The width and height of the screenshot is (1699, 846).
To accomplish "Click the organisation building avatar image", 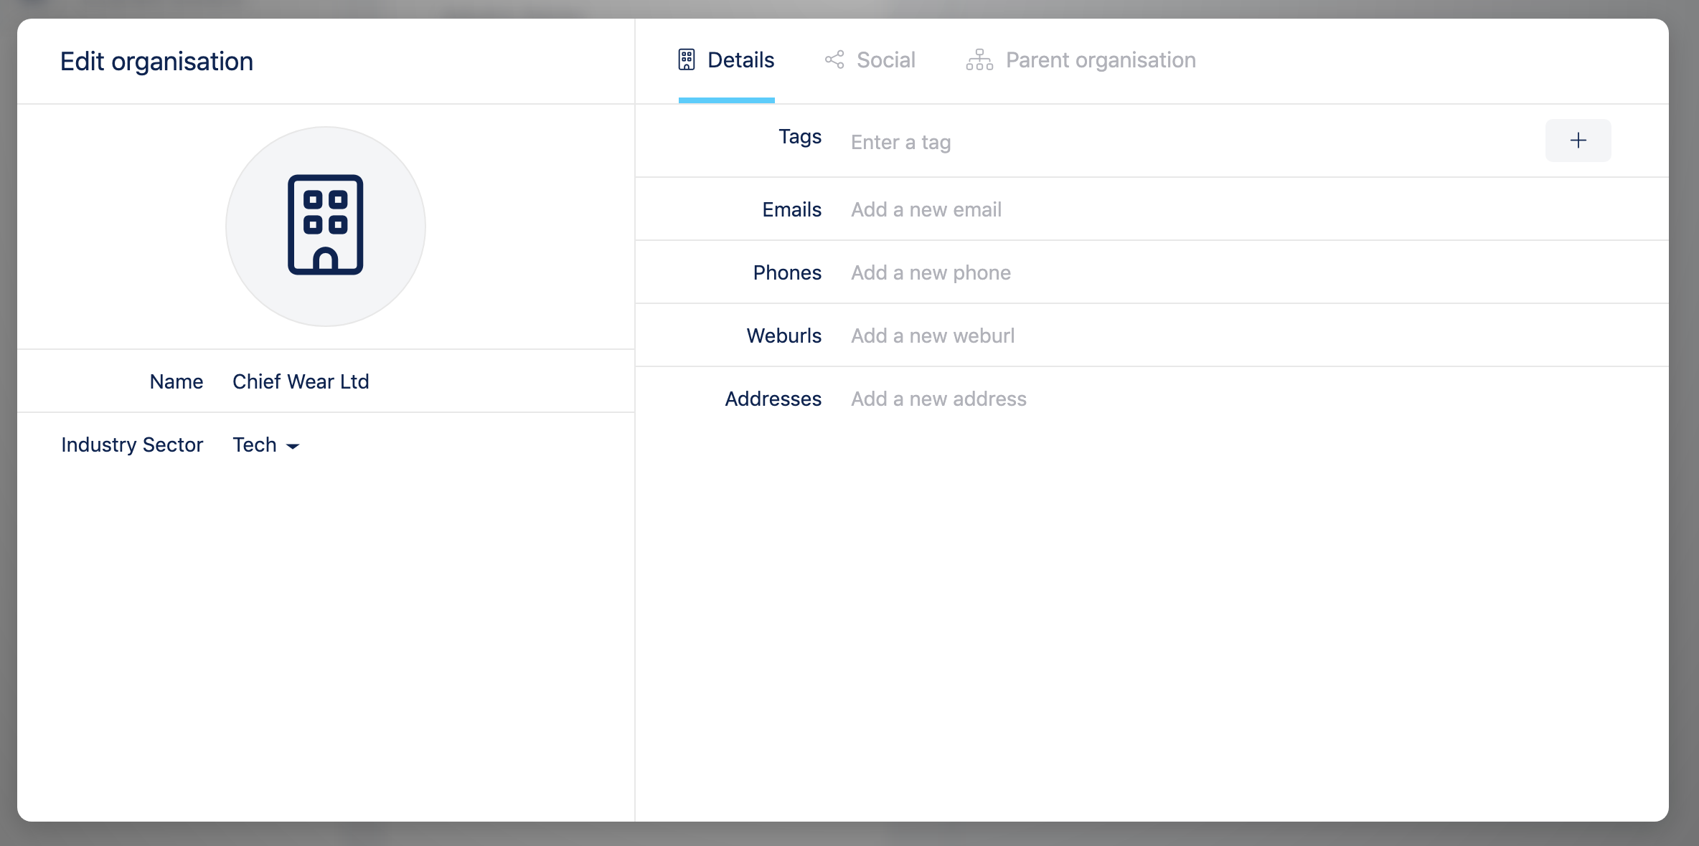I will 326,227.
